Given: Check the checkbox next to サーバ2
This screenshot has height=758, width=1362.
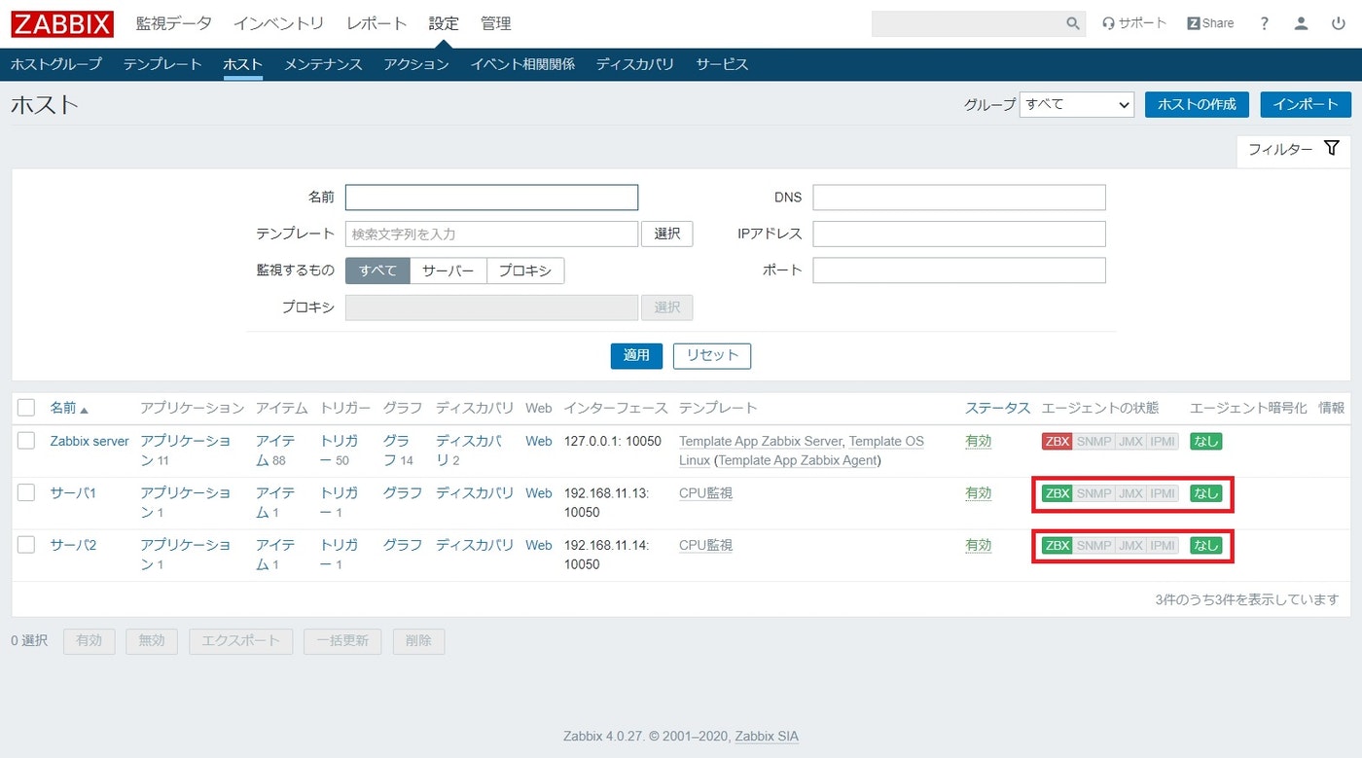Looking at the screenshot, I should pos(26,546).
